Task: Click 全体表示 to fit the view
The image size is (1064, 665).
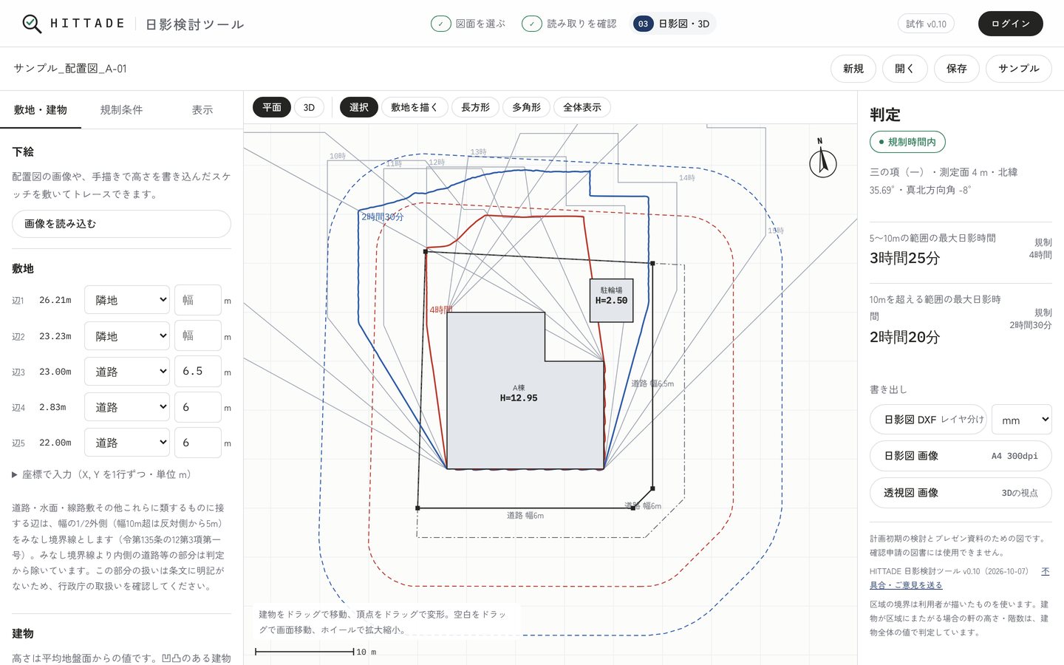Action: 582,107
